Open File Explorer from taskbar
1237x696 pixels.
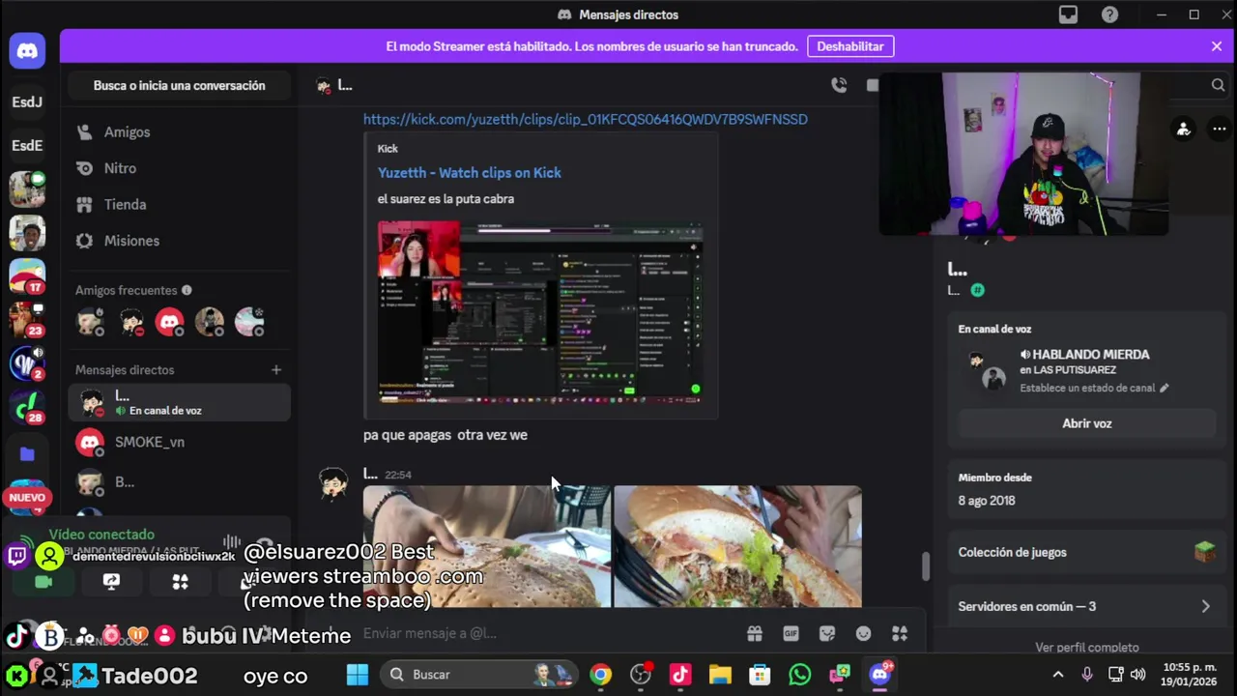tap(720, 675)
